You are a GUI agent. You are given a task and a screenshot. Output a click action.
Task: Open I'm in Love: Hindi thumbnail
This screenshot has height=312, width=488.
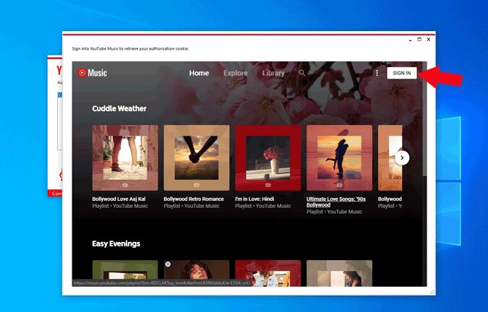pyautogui.click(x=268, y=158)
